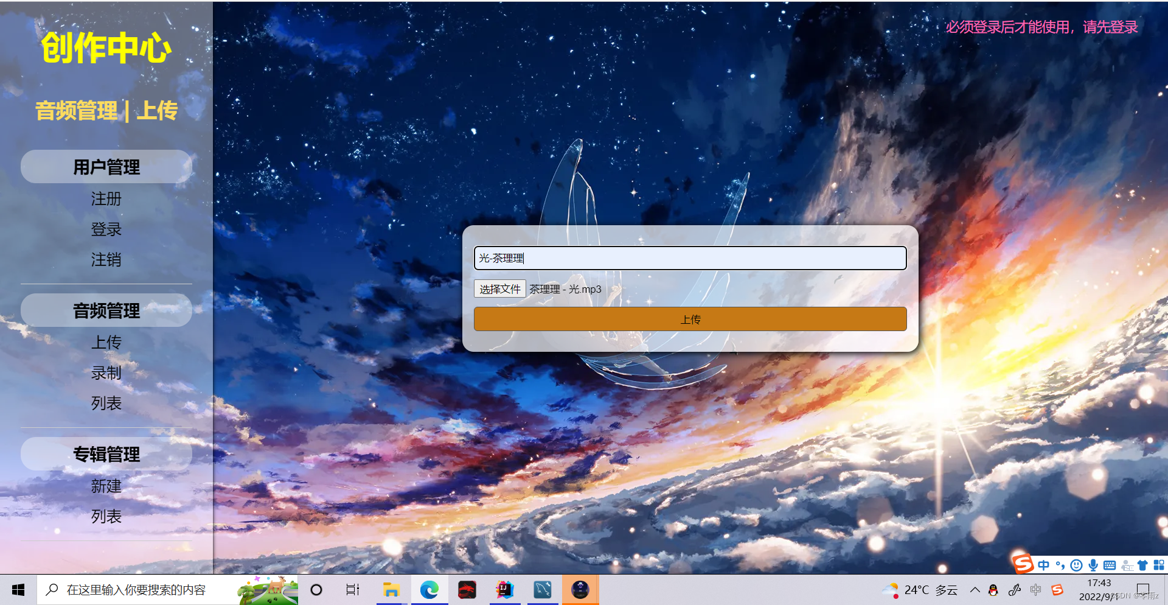This screenshot has height=605, width=1168.
Task: Switch punctuation mode on Sogou toolbar
Action: 1060,565
